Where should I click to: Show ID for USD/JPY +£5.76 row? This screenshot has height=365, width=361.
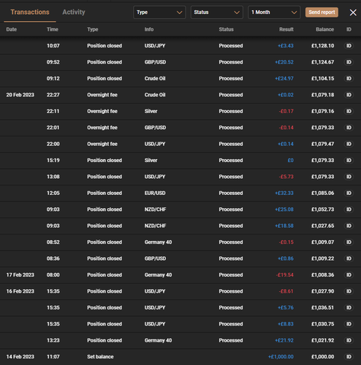point(349,307)
